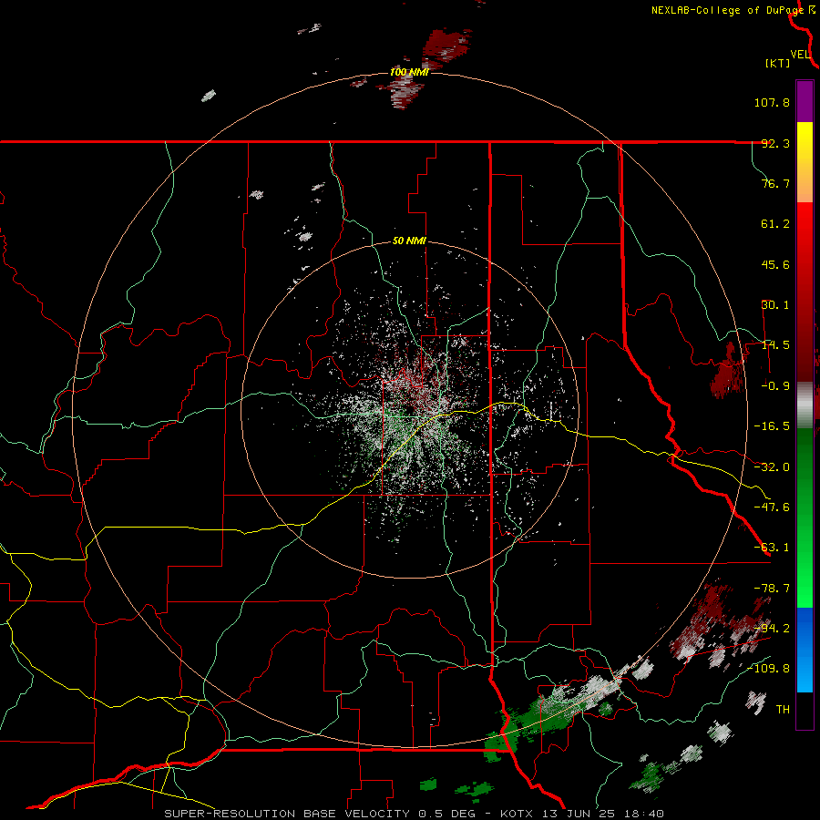The height and width of the screenshot is (820, 820).
Task: Select the -16.5 scale value
Action: point(772,426)
